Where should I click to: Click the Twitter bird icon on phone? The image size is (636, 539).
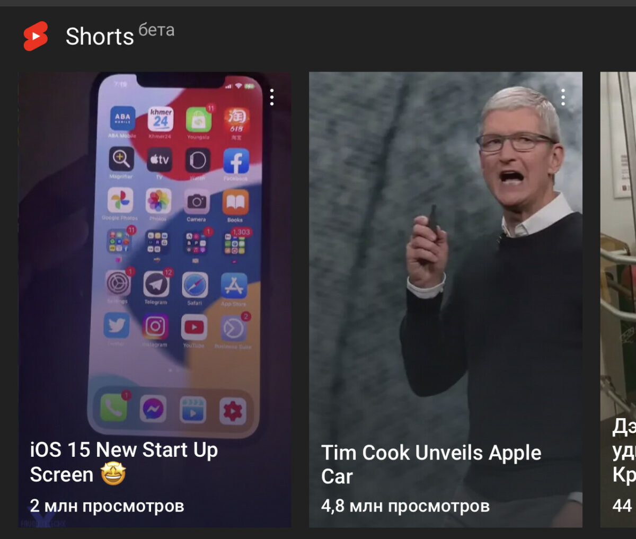[117, 325]
